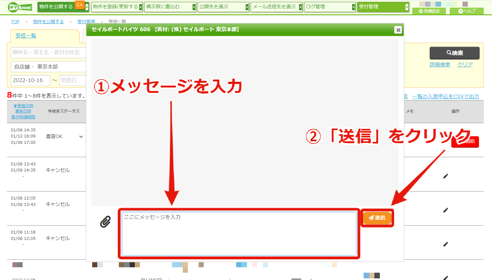Screen dimensions: 492x280
Task: Open the 物件を登録/更新する dropdown menu
Action: (x=117, y=7)
